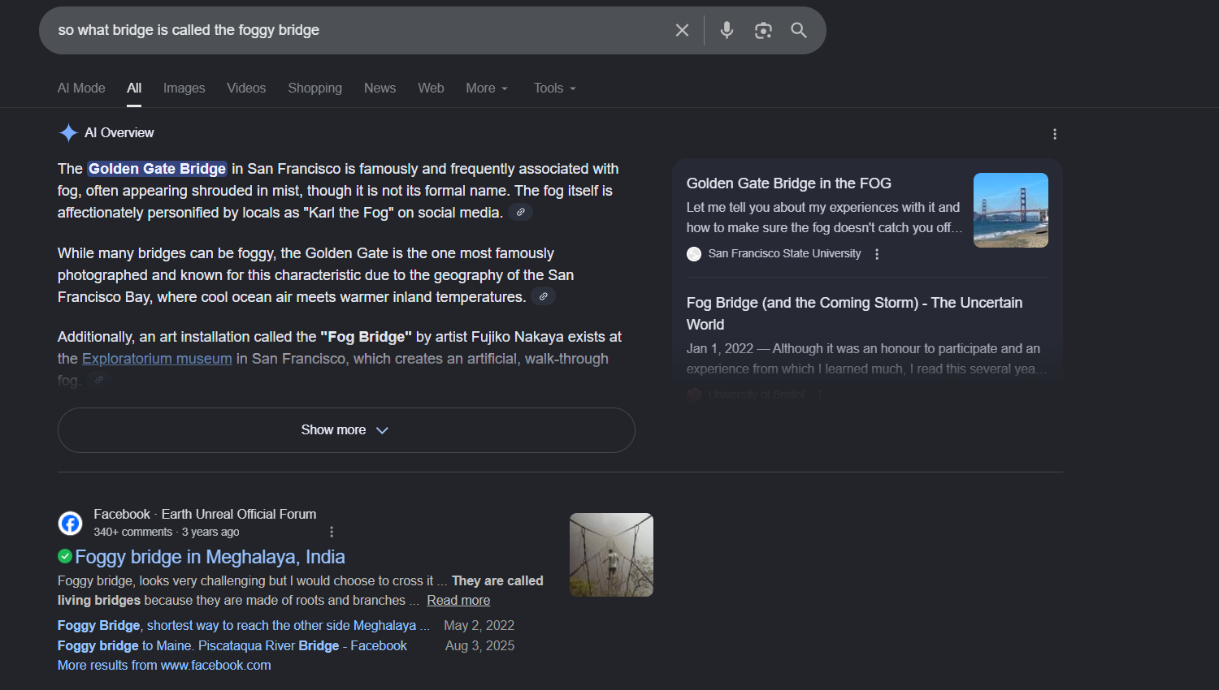Viewport: 1219px width, 690px height.
Task: Open Foggy bridge in Meghalaya, India result
Action: click(x=210, y=557)
